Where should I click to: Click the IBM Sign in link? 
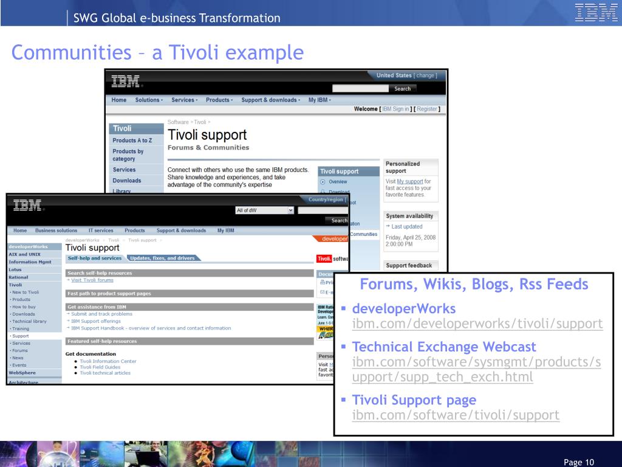(395, 109)
